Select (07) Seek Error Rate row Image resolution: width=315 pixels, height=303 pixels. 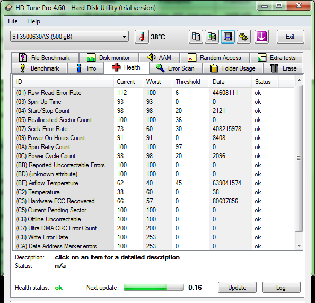(154, 129)
